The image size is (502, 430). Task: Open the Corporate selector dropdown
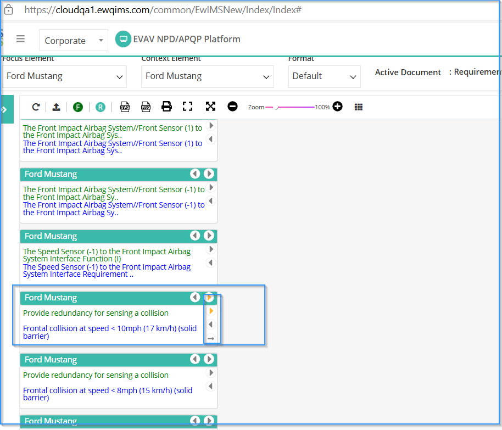pyautogui.click(x=73, y=40)
